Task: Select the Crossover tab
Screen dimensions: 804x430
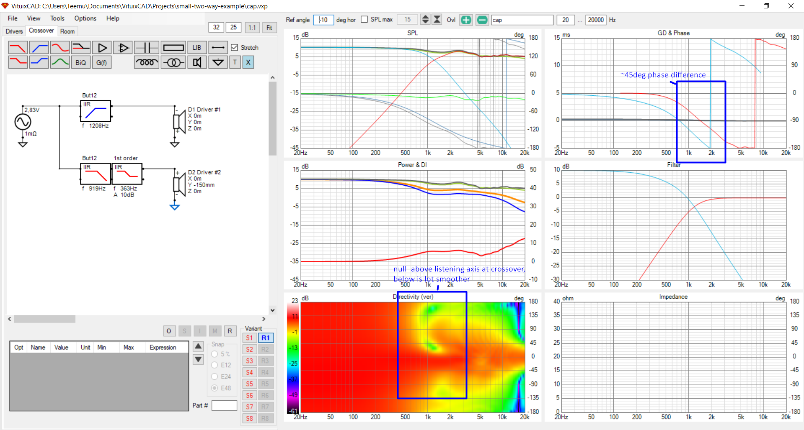Action: (x=41, y=31)
